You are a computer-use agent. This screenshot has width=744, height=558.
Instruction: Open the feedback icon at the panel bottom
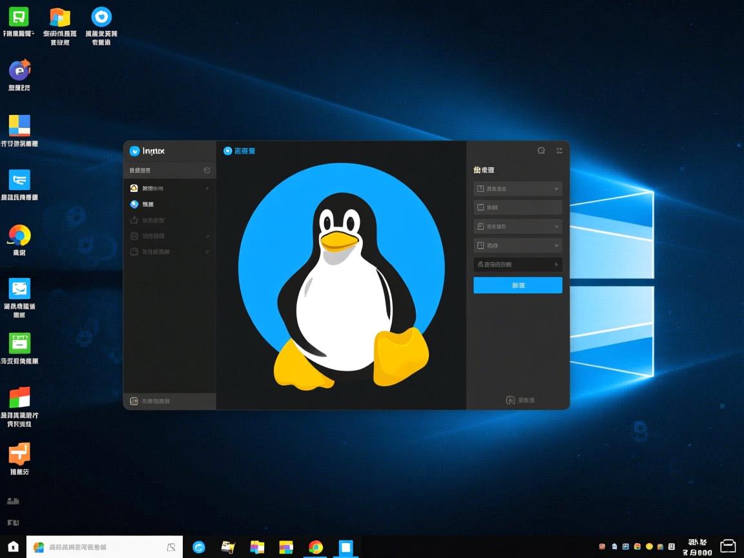coord(510,400)
